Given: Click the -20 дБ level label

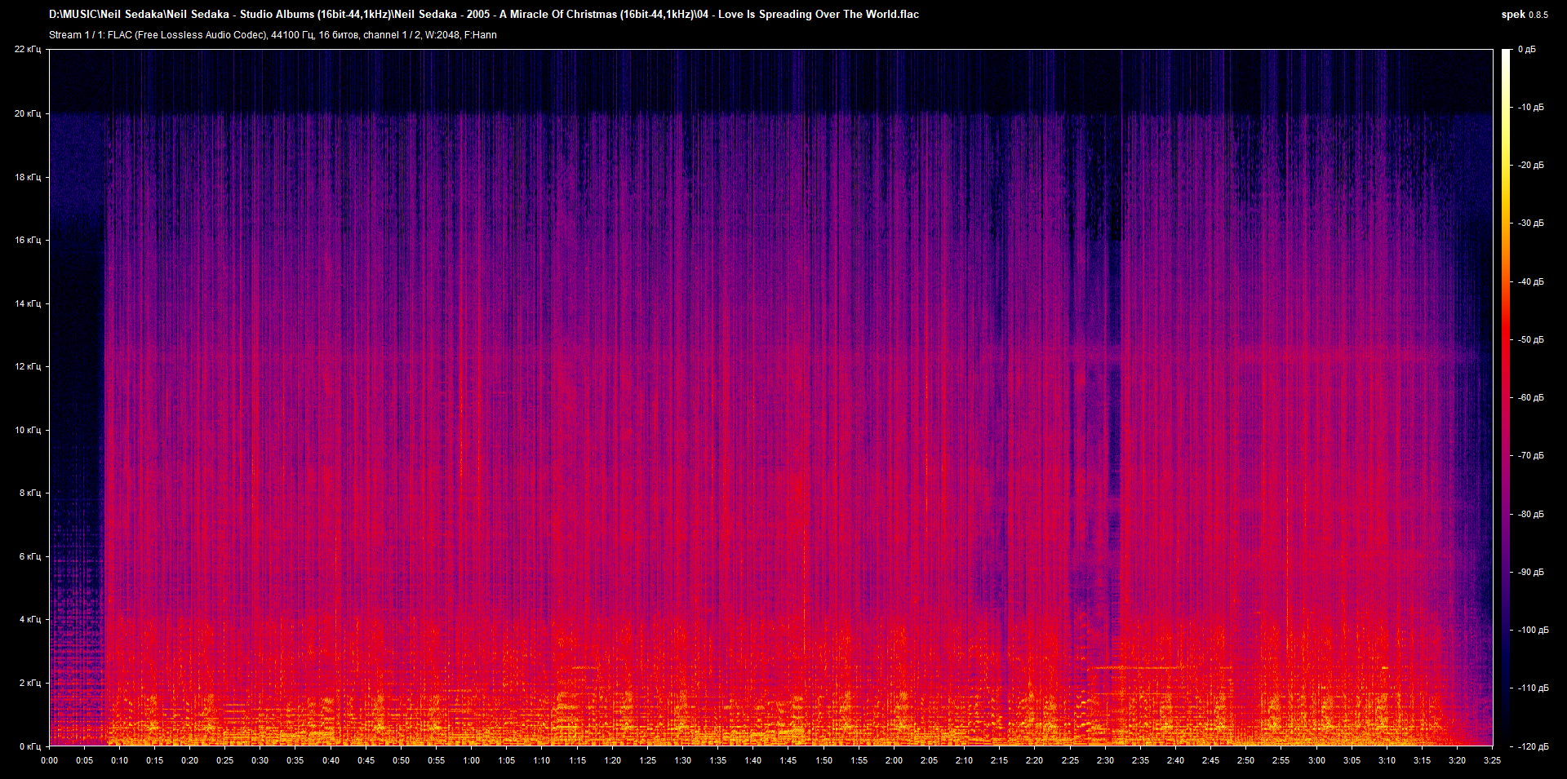Looking at the screenshot, I should point(1531,165).
